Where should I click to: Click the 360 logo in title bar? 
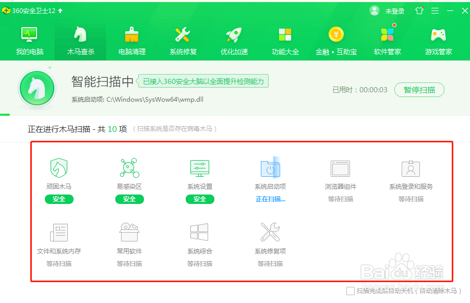6,11
